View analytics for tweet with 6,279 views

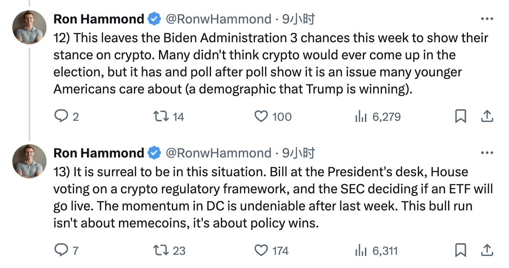point(361,117)
